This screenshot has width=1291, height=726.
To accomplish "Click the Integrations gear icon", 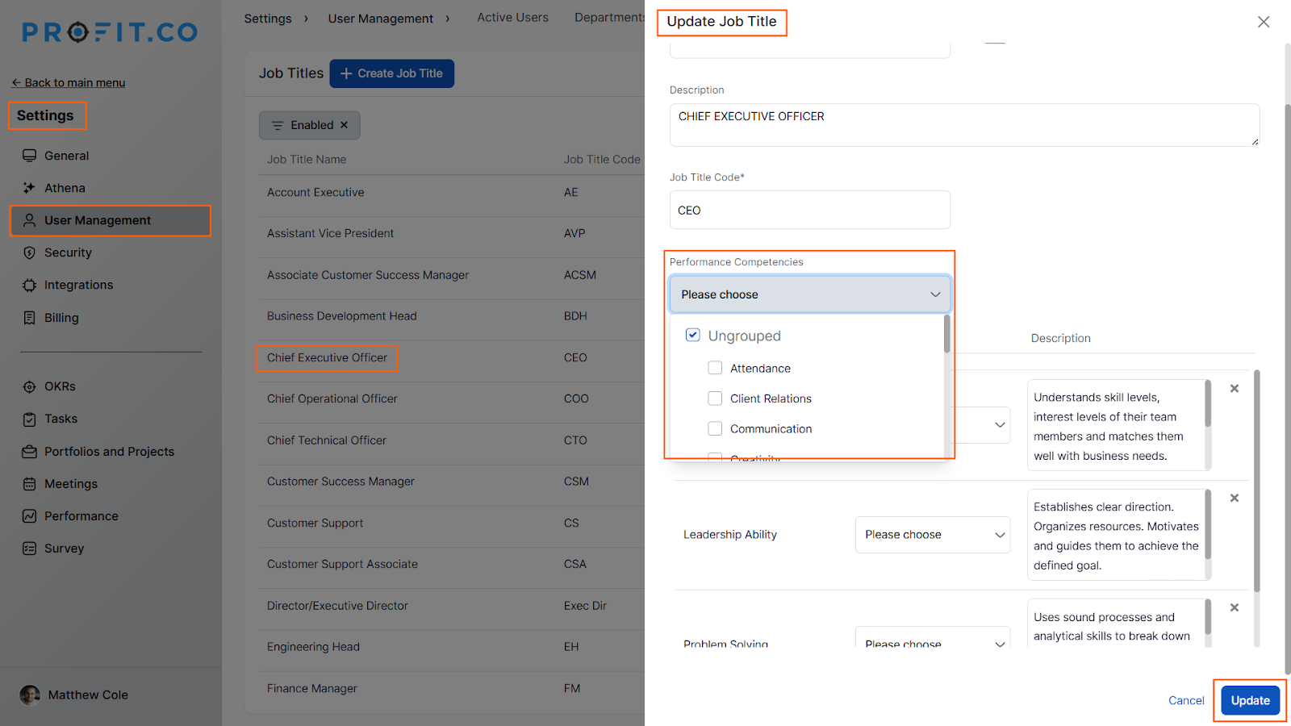I will [30, 286].
